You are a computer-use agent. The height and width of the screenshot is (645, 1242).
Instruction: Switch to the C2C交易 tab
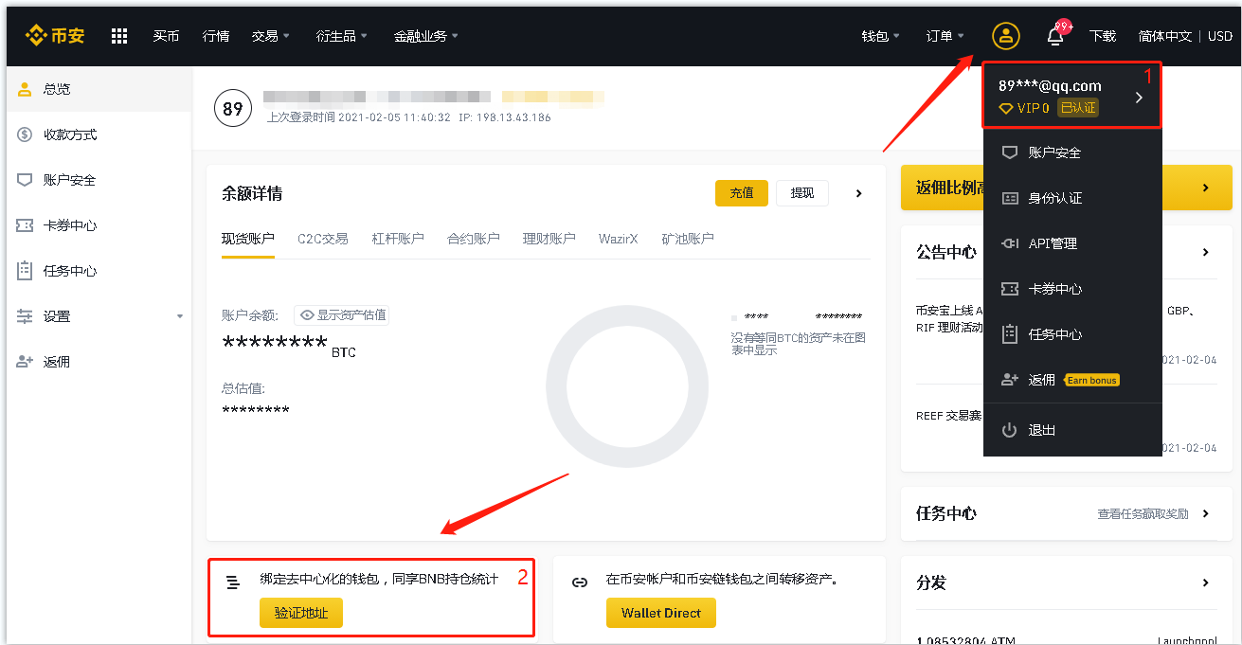pyautogui.click(x=323, y=239)
